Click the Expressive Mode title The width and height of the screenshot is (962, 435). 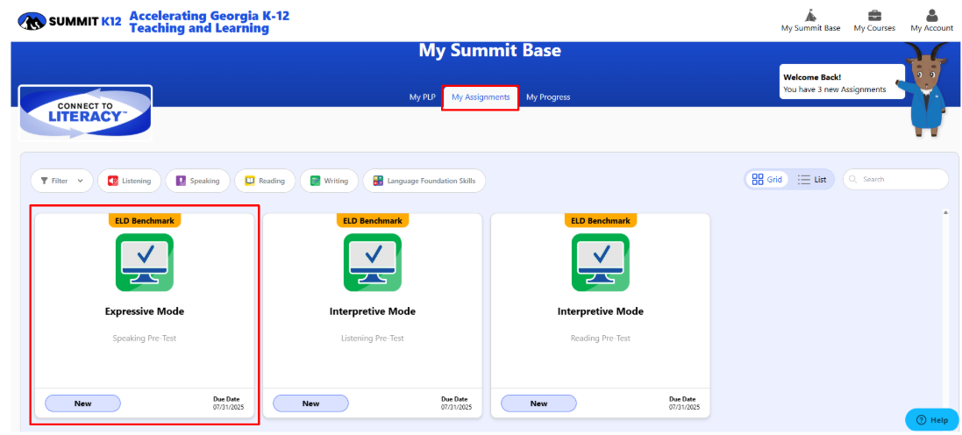pos(145,311)
